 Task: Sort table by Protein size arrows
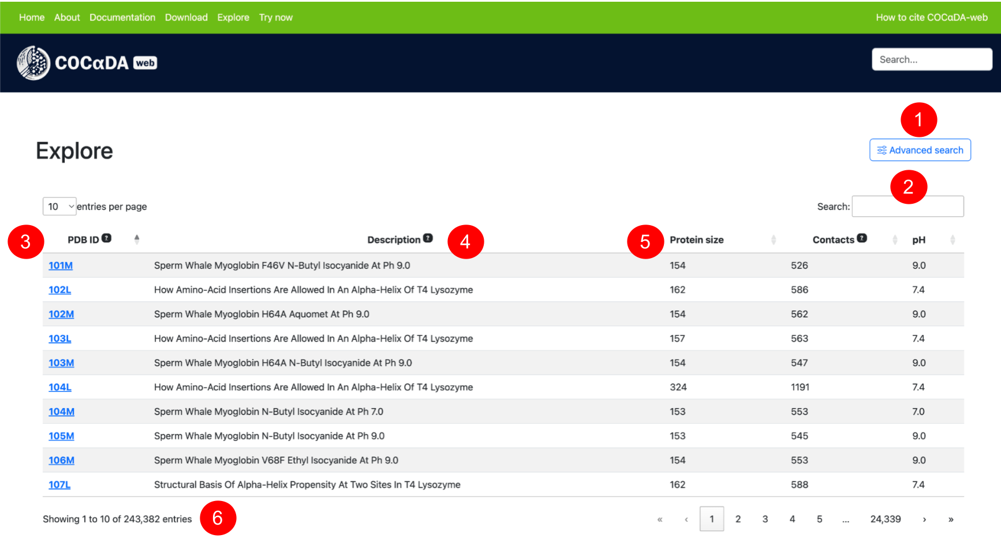click(x=774, y=240)
